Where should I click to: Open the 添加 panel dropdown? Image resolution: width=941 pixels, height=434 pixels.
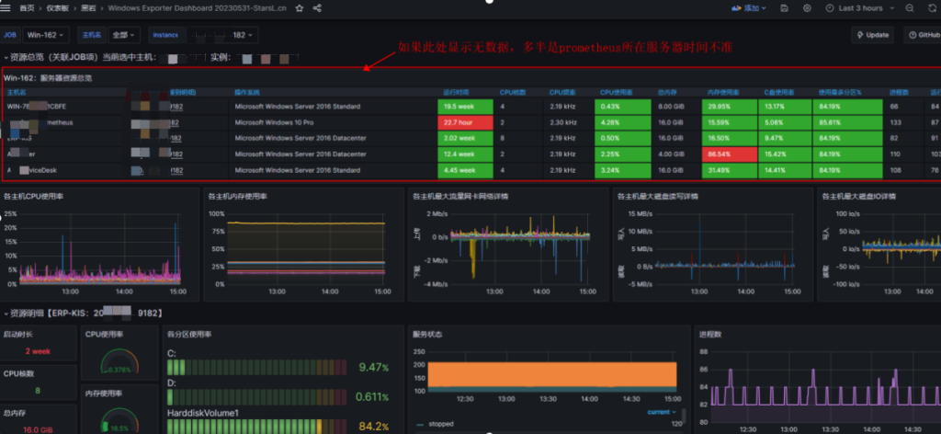coord(751,7)
